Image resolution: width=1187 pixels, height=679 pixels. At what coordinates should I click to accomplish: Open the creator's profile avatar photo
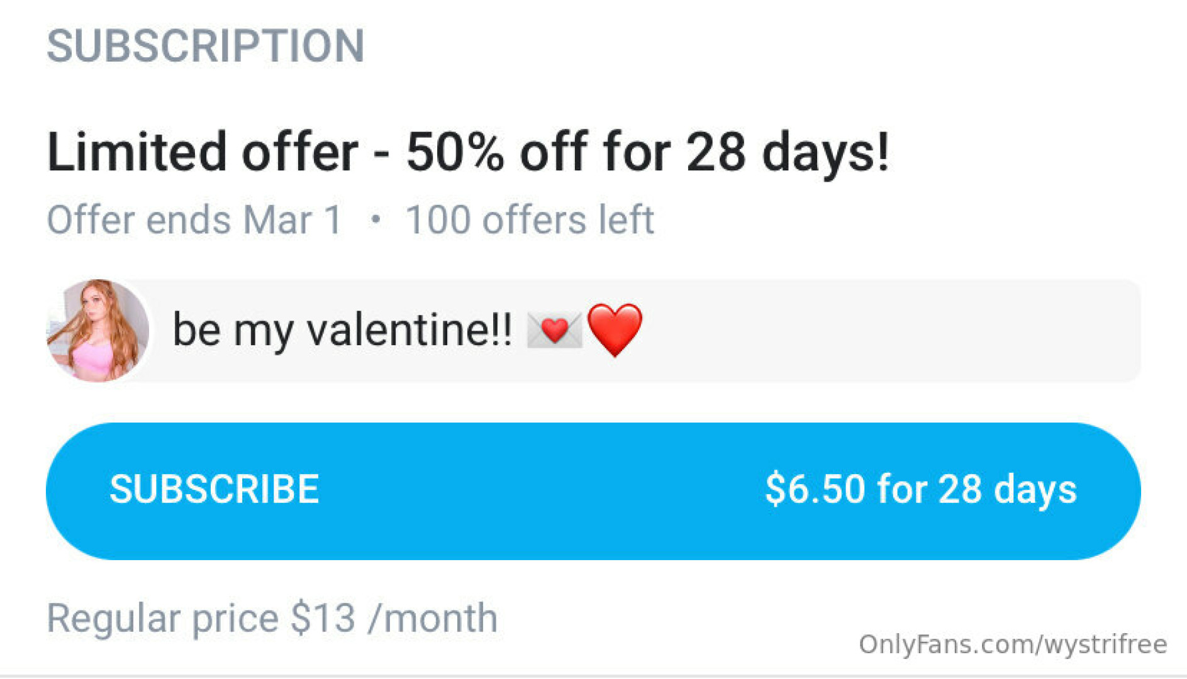98,331
